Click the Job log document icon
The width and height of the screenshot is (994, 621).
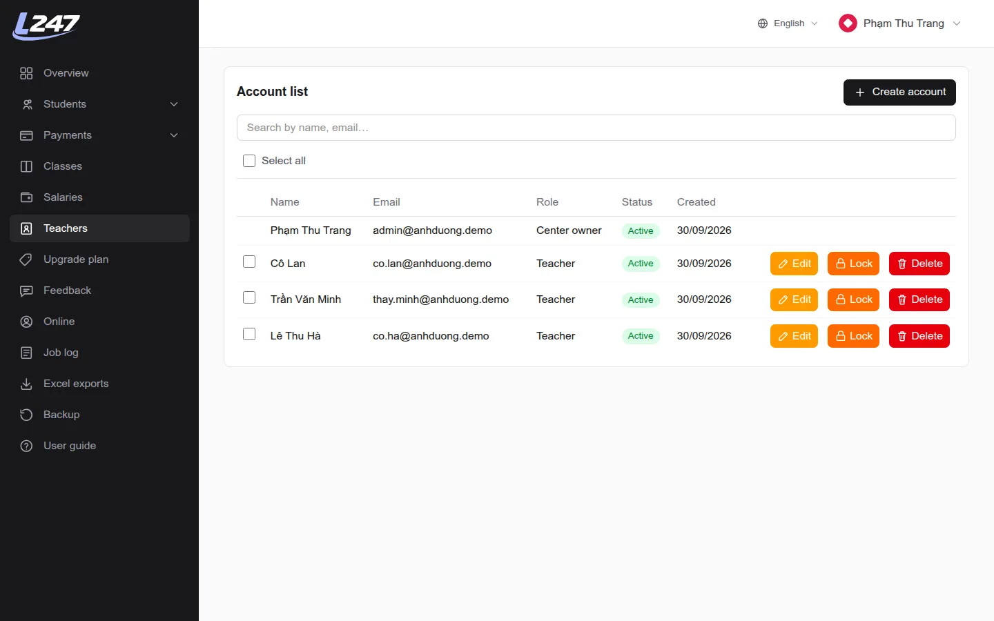(x=26, y=353)
